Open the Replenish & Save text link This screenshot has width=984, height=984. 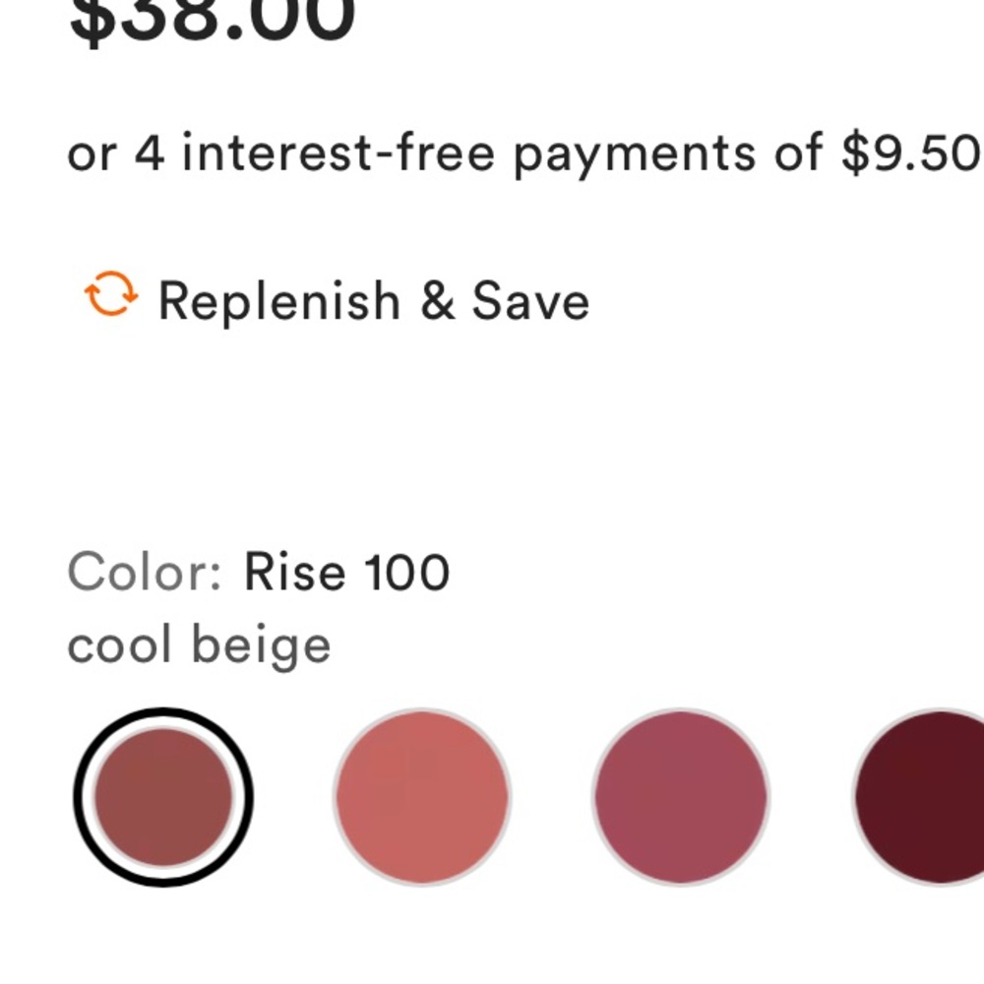click(373, 301)
